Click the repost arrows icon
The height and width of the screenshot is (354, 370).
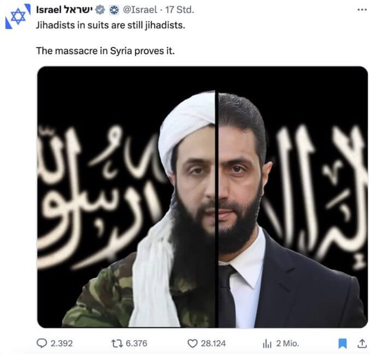pos(117,344)
